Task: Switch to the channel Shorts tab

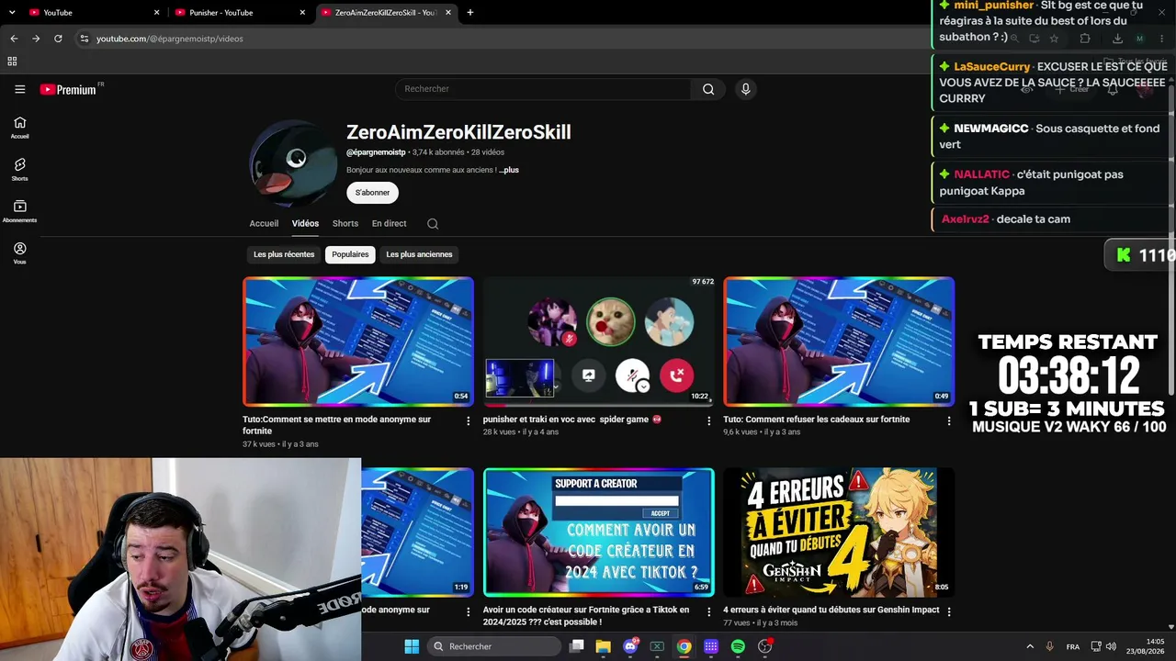Action: click(x=345, y=224)
